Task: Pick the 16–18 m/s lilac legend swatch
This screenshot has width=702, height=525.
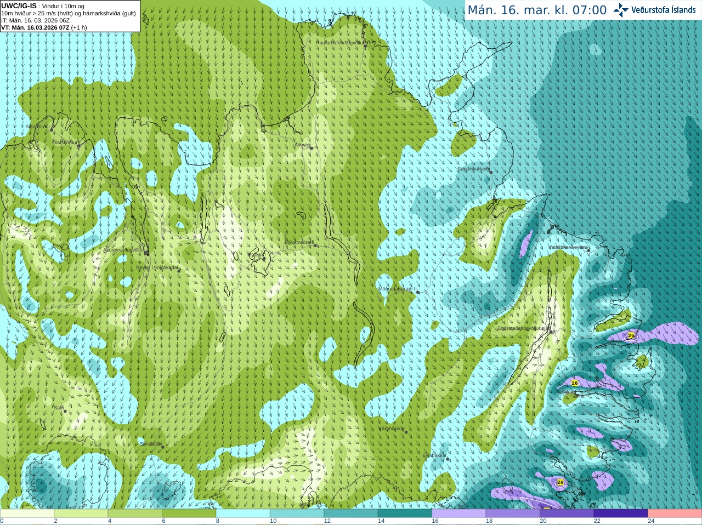Action: pyautogui.click(x=459, y=513)
